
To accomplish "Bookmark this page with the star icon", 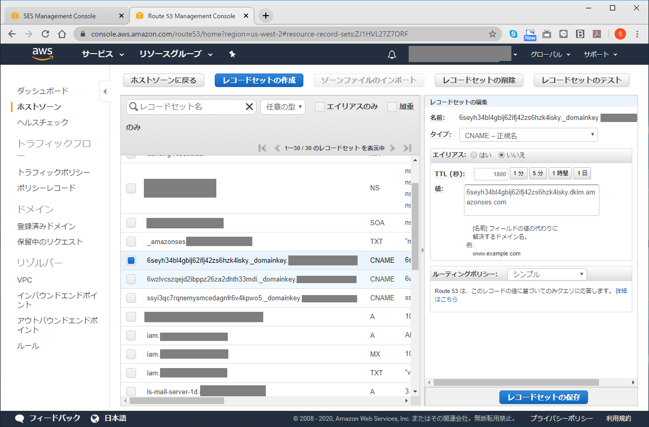I will coord(492,34).
